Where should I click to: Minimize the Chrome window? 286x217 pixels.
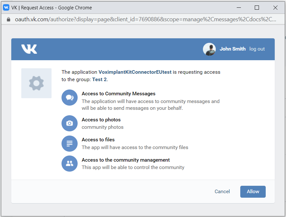(x=239, y=8)
